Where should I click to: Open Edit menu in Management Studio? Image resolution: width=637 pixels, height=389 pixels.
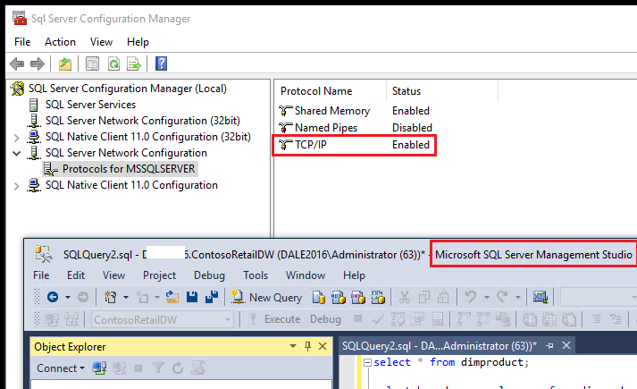76,275
